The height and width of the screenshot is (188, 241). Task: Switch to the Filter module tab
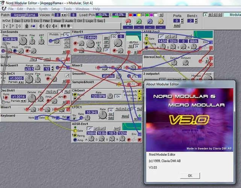[46, 21]
